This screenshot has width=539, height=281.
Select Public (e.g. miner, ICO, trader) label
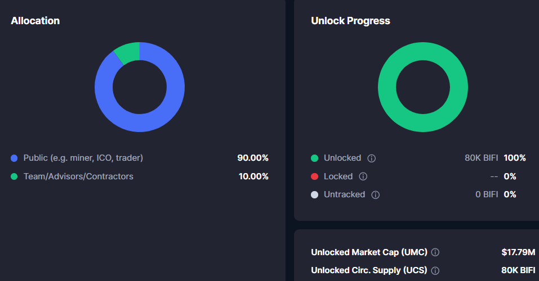(x=83, y=158)
